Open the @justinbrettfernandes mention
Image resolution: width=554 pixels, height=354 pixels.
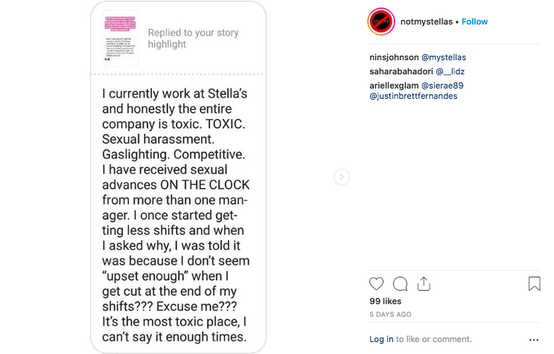pos(413,96)
